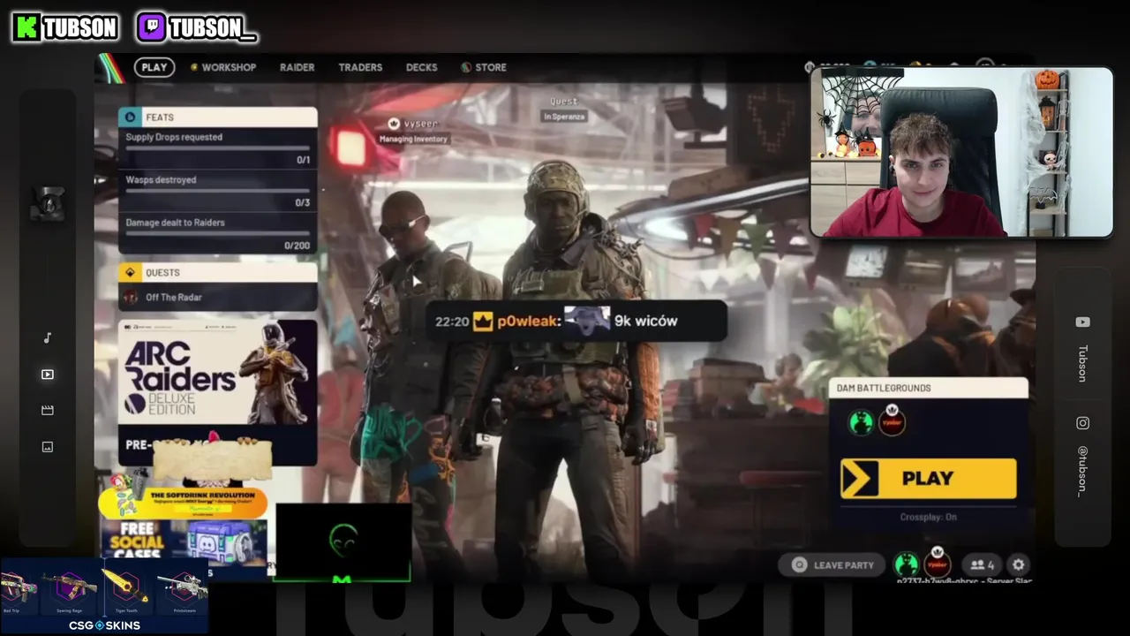Switch to the RAIDER tab
Viewport: 1130px width, 636px height.
tap(297, 67)
